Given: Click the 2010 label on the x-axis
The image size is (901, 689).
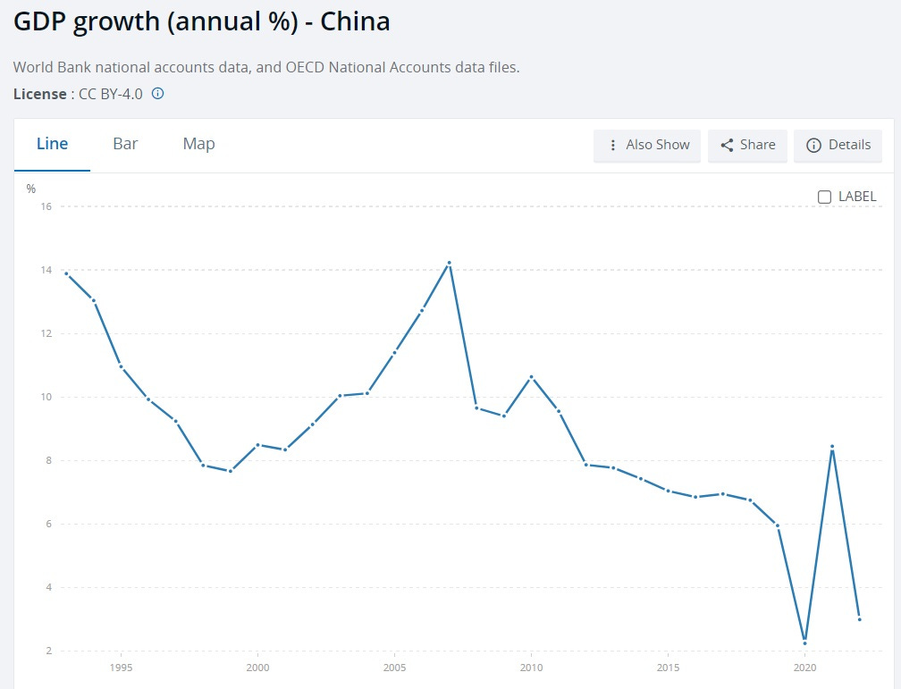Looking at the screenshot, I should (532, 668).
